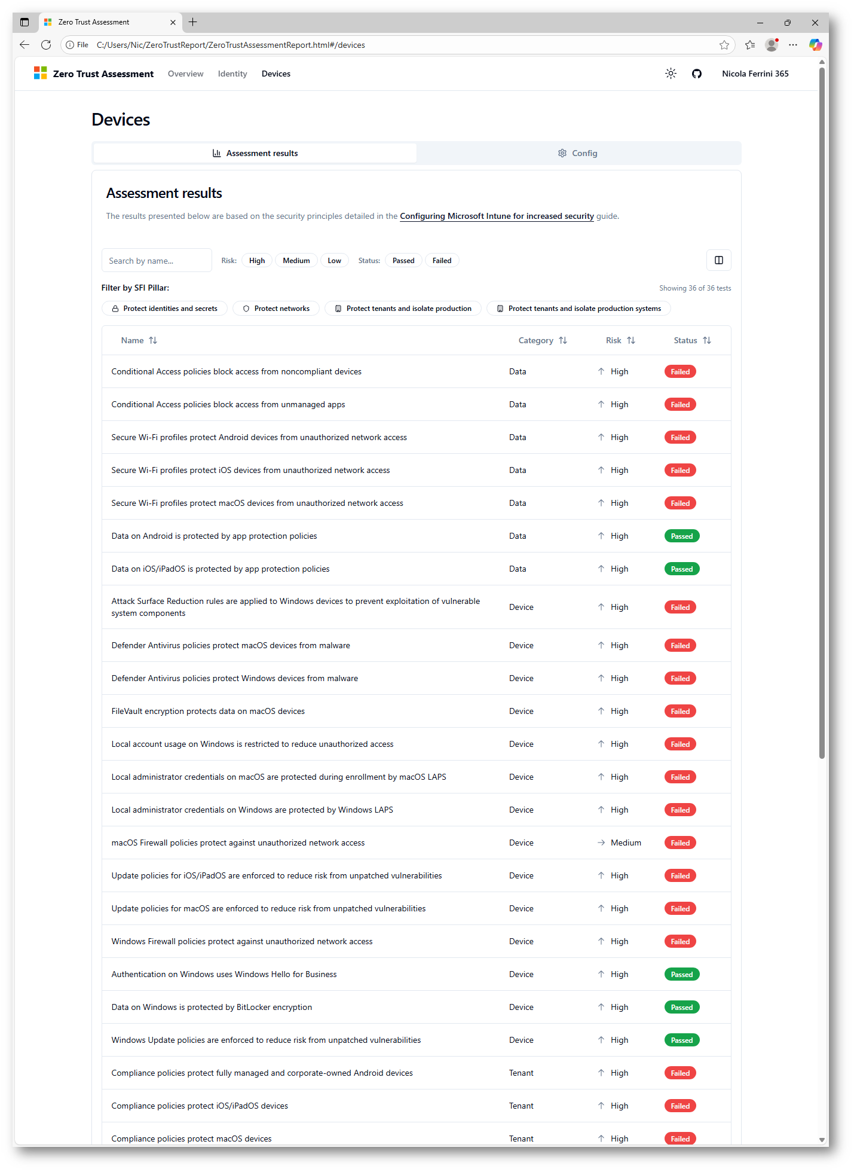Open the Configuring Microsoft Intune guide link
This screenshot has height=1172, width=854.
pos(497,216)
